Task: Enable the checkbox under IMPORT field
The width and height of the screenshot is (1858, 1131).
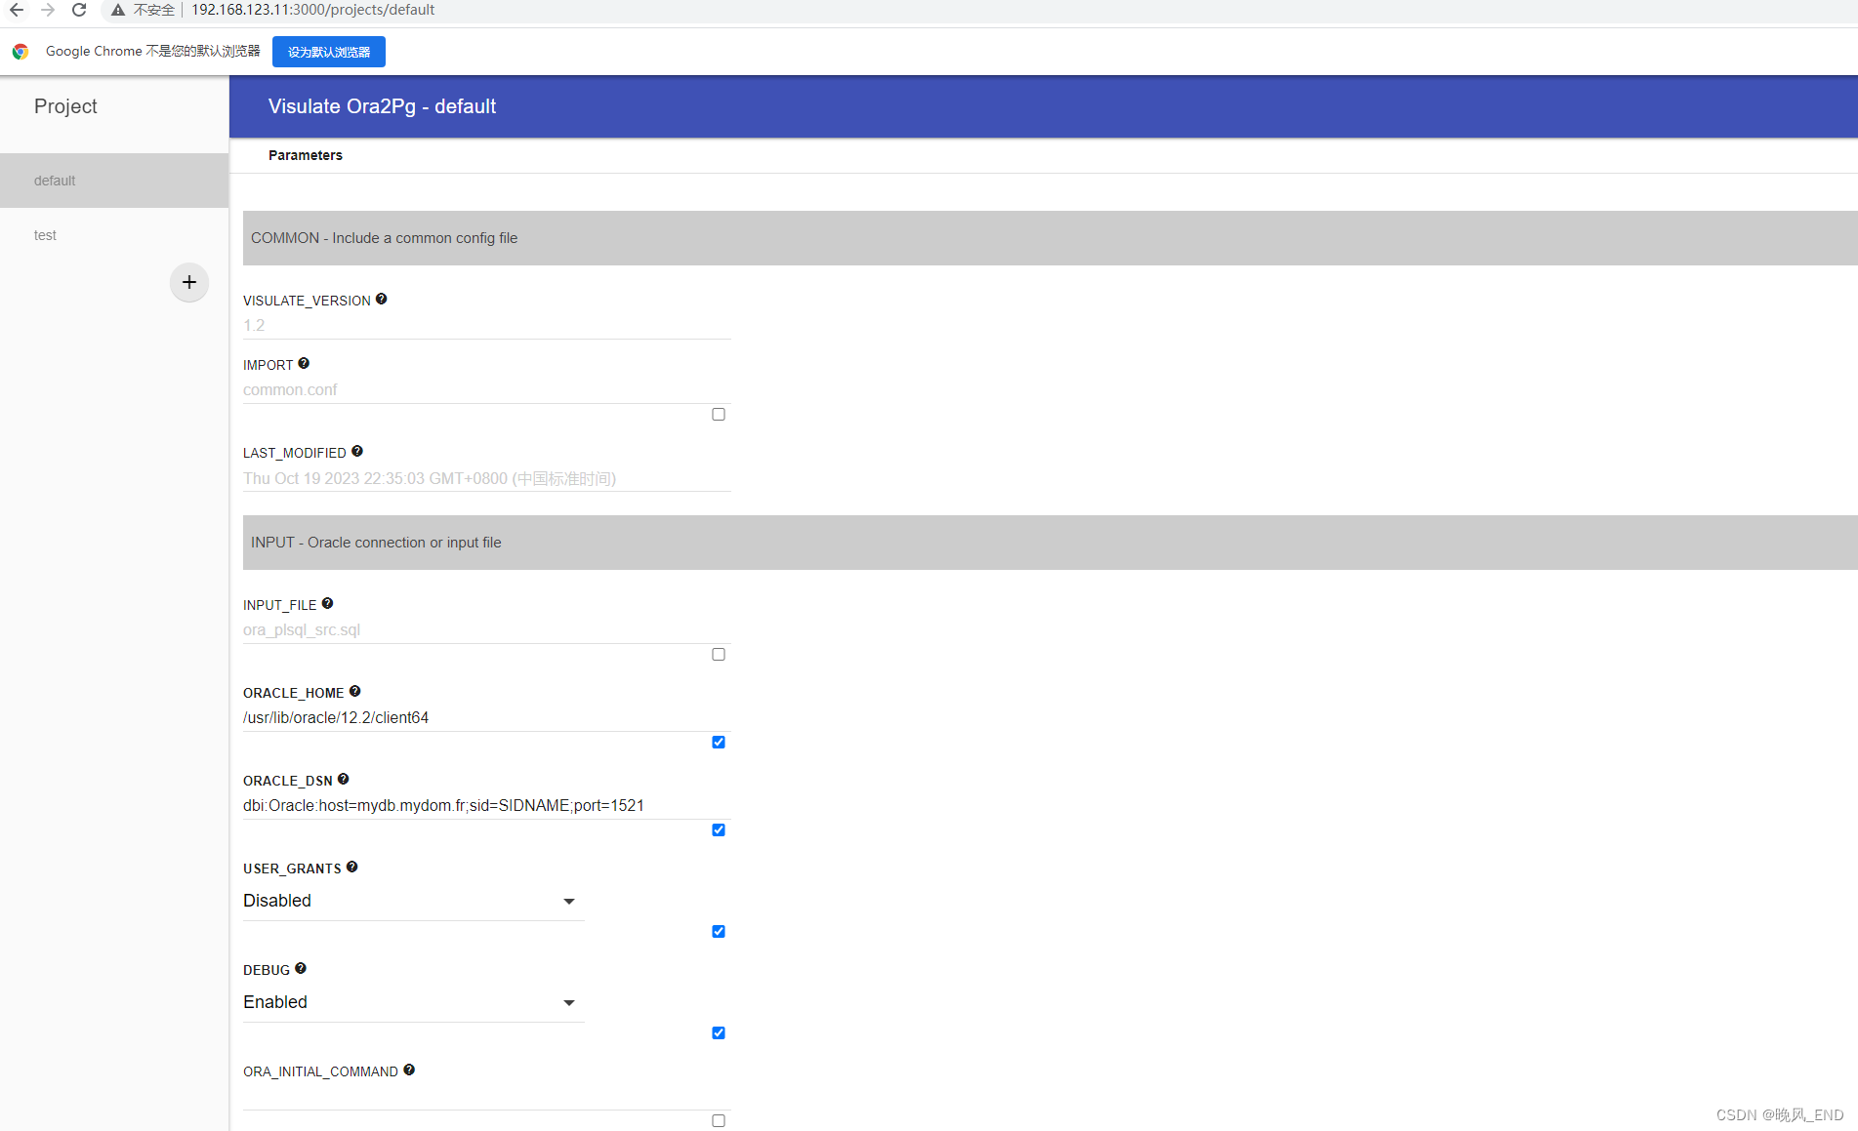Action: pyautogui.click(x=719, y=414)
